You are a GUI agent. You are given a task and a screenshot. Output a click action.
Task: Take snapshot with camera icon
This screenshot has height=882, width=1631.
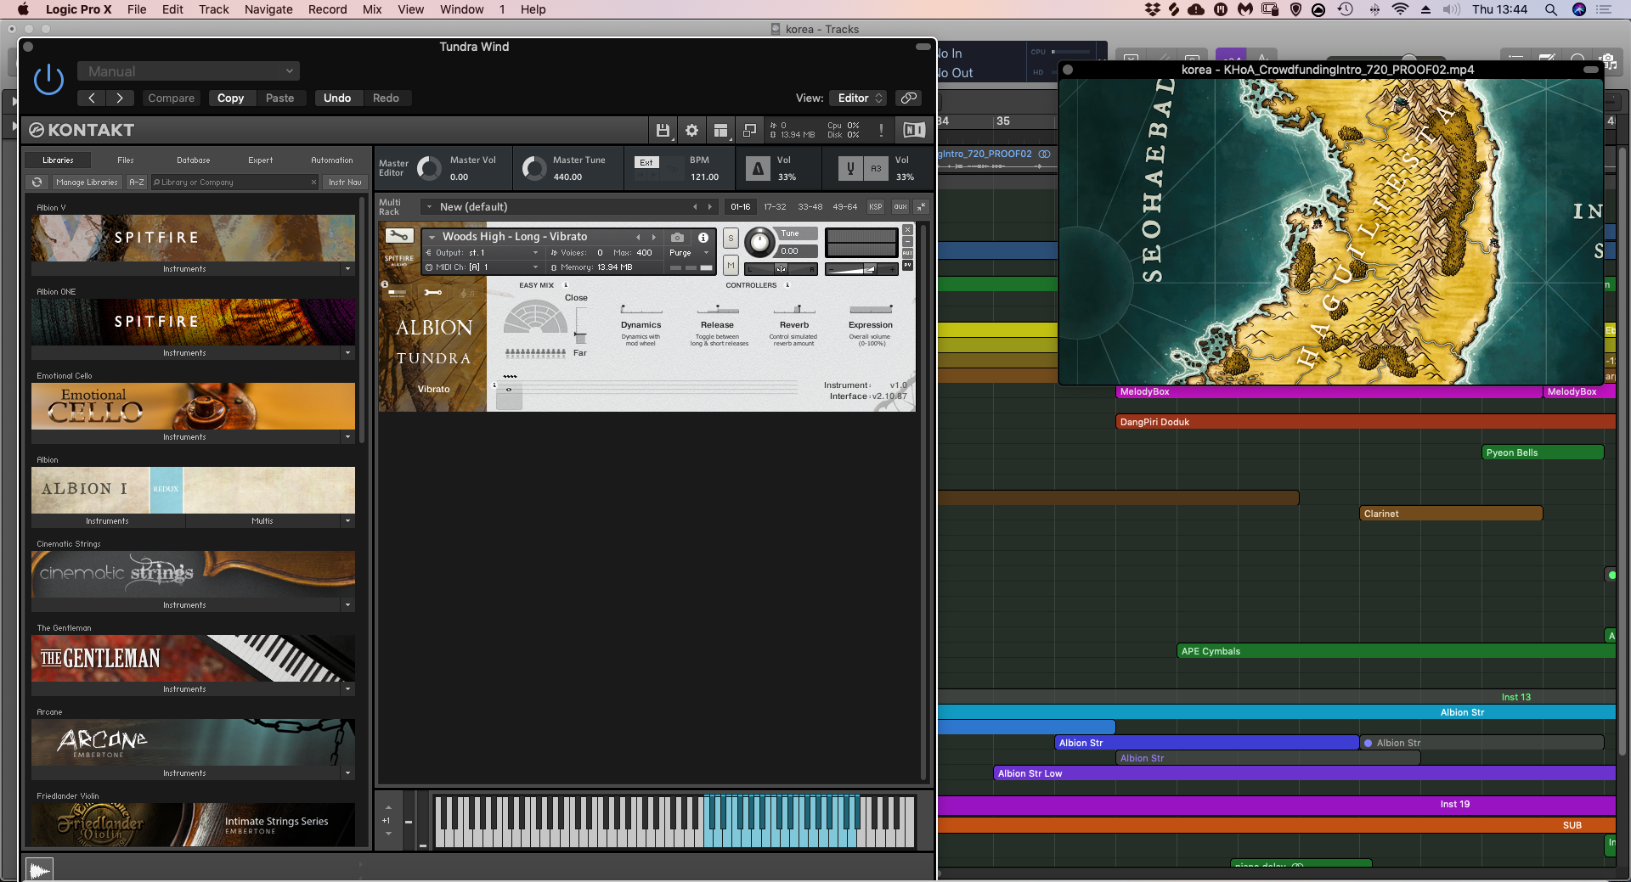point(677,237)
